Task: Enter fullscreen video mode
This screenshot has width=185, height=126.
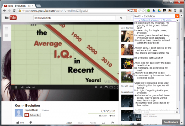Action: point(116,87)
